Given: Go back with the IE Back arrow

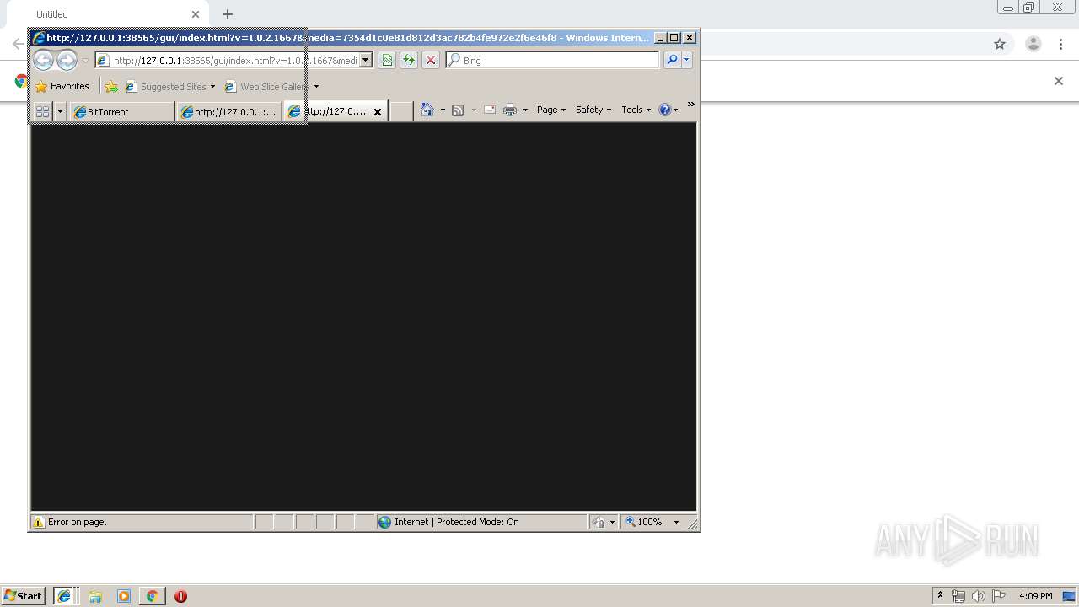Looking at the screenshot, I should tap(43, 60).
